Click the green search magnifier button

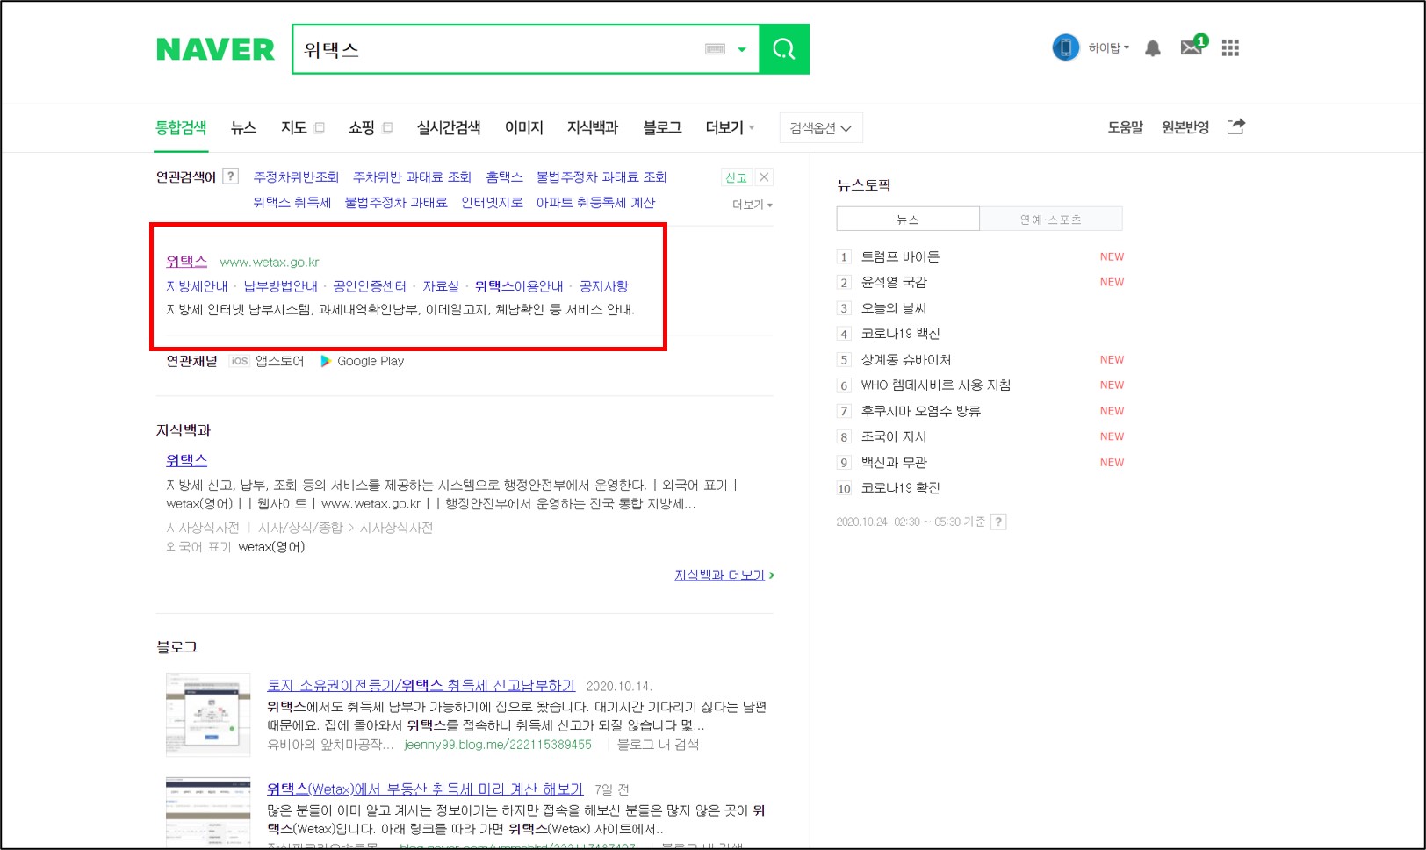[784, 49]
